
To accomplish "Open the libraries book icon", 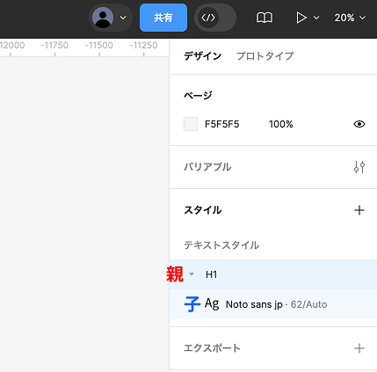I will click(x=265, y=18).
